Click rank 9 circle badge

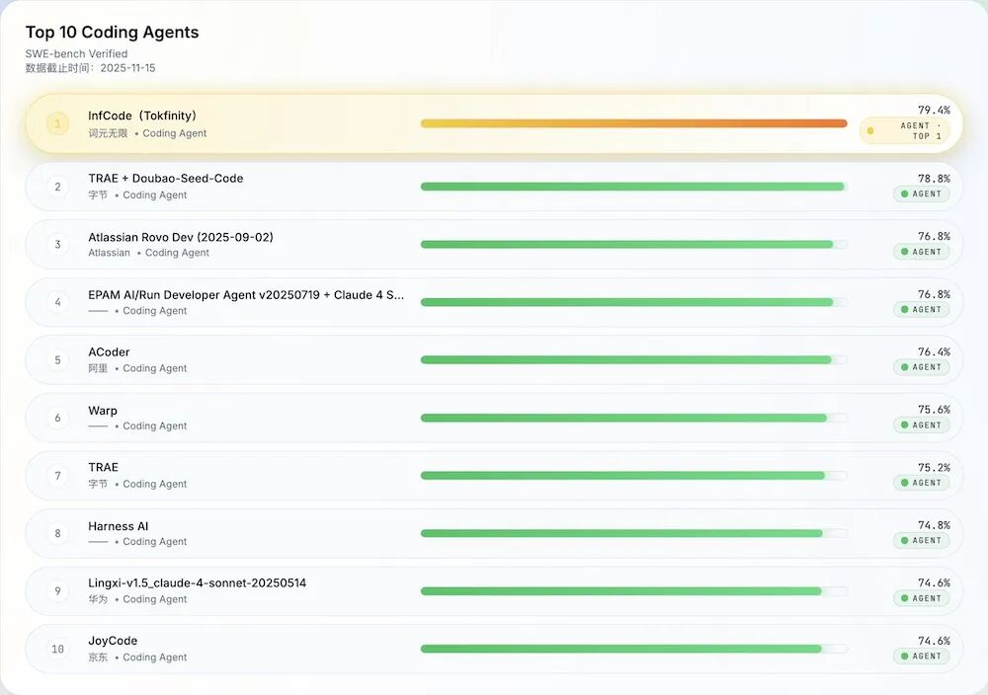pos(57,591)
